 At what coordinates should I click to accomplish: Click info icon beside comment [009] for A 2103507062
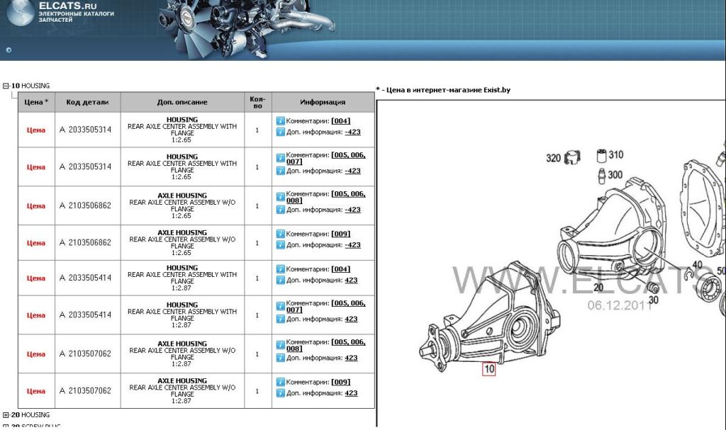[x=280, y=383]
